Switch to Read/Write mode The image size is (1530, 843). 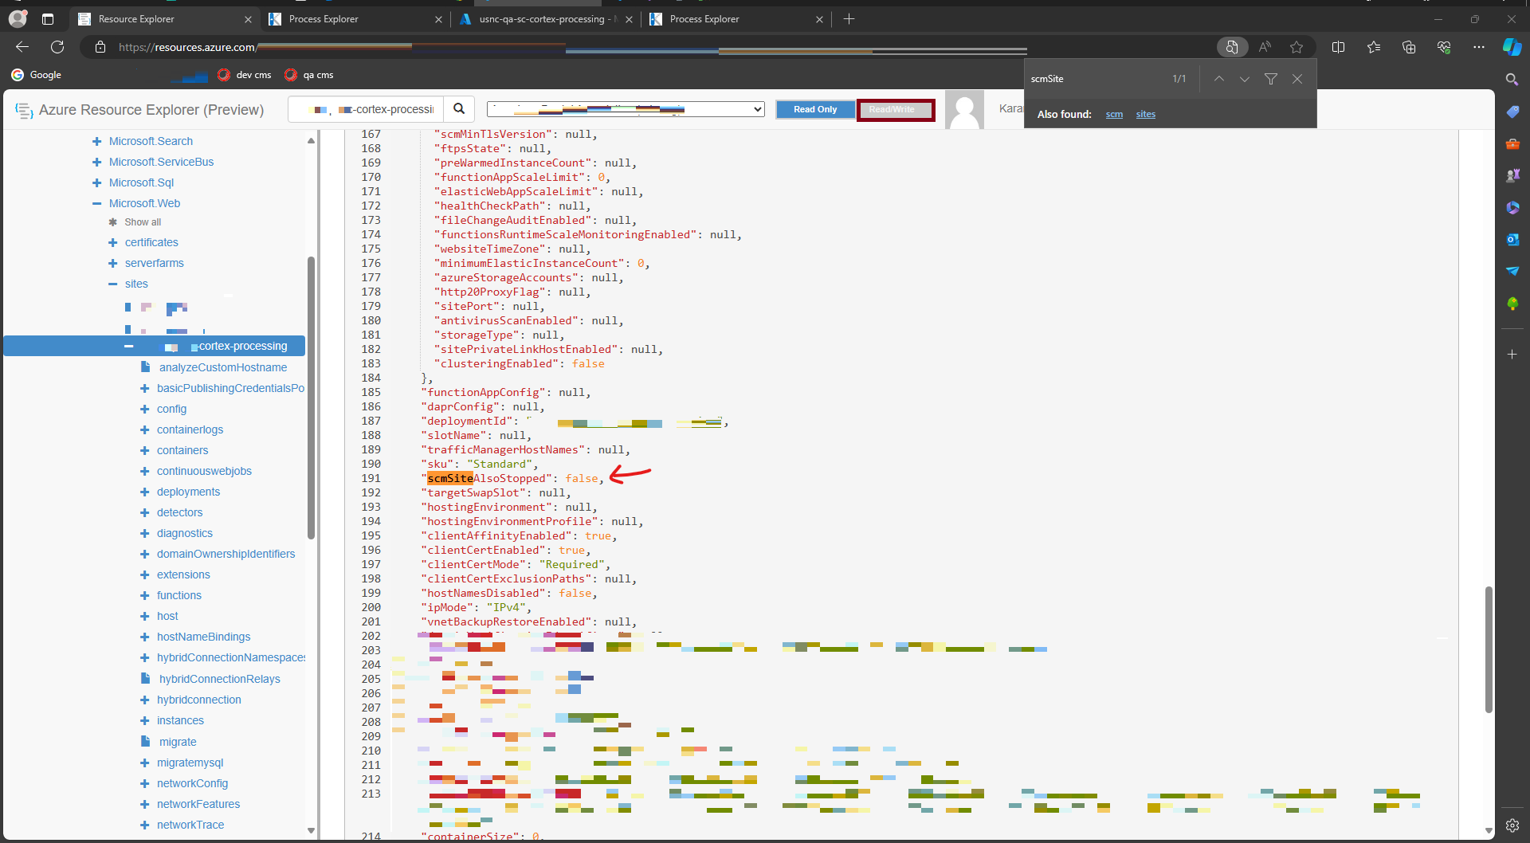(895, 109)
